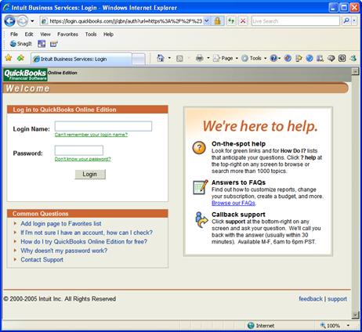The width and height of the screenshot is (362, 332).
Task: Print the page with printer icon
Action: tap(200, 58)
